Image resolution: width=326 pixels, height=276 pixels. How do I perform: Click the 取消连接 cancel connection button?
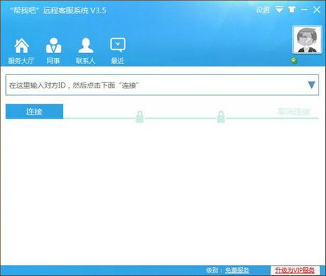(x=294, y=112)
